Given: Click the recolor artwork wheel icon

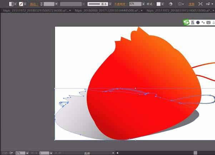Looking at the screenshot, I should (x=170, y=4).
